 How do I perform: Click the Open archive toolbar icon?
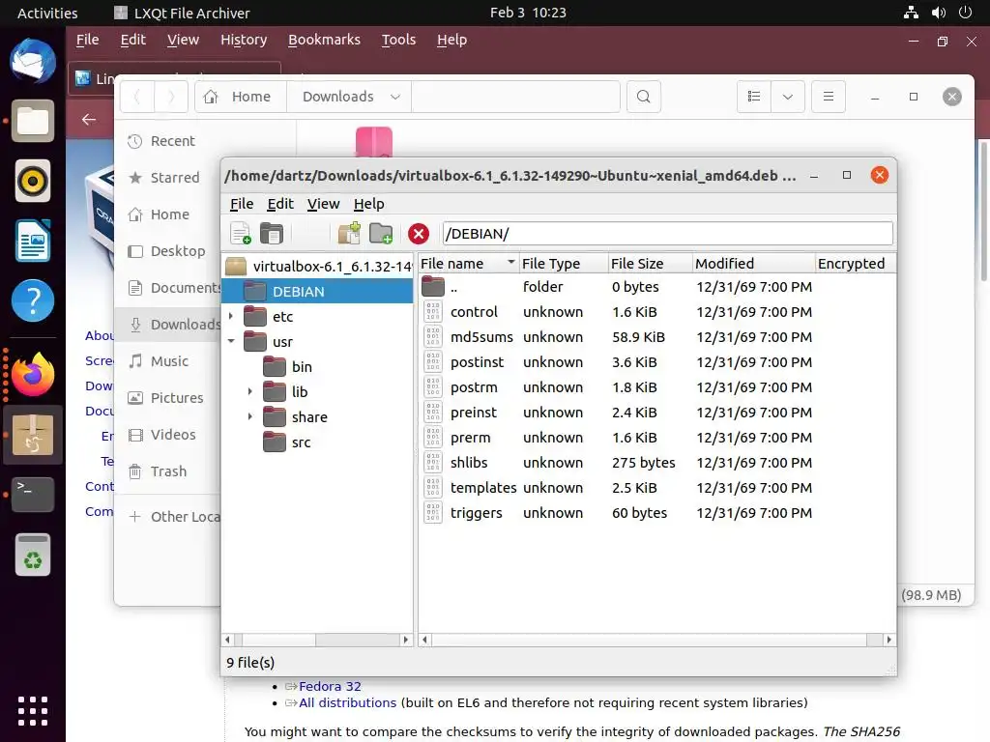tap(272, 234)
